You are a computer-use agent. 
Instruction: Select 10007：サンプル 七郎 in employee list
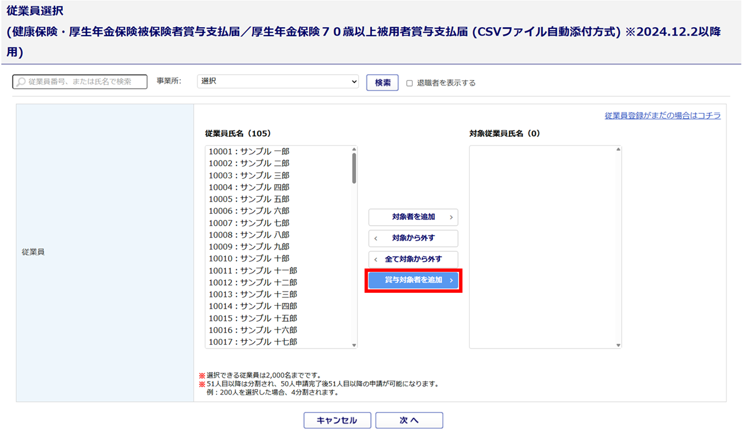278,223
